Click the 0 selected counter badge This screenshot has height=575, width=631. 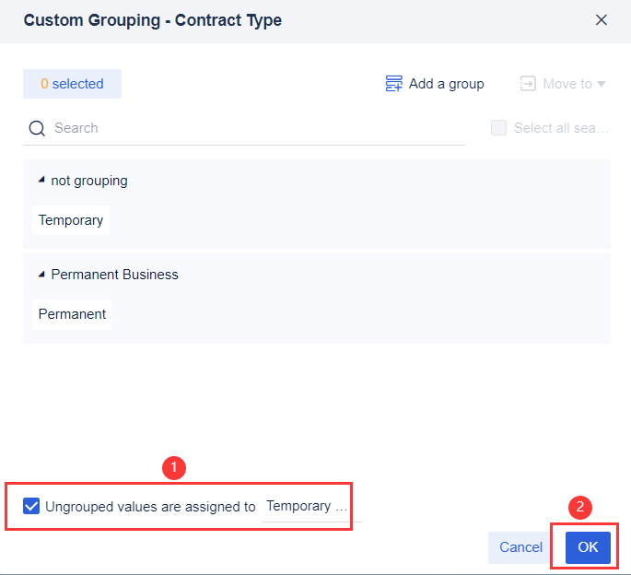[72, 84]
